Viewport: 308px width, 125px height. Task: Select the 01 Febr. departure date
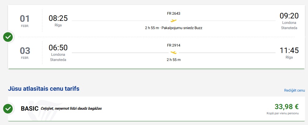pos(25,20)
